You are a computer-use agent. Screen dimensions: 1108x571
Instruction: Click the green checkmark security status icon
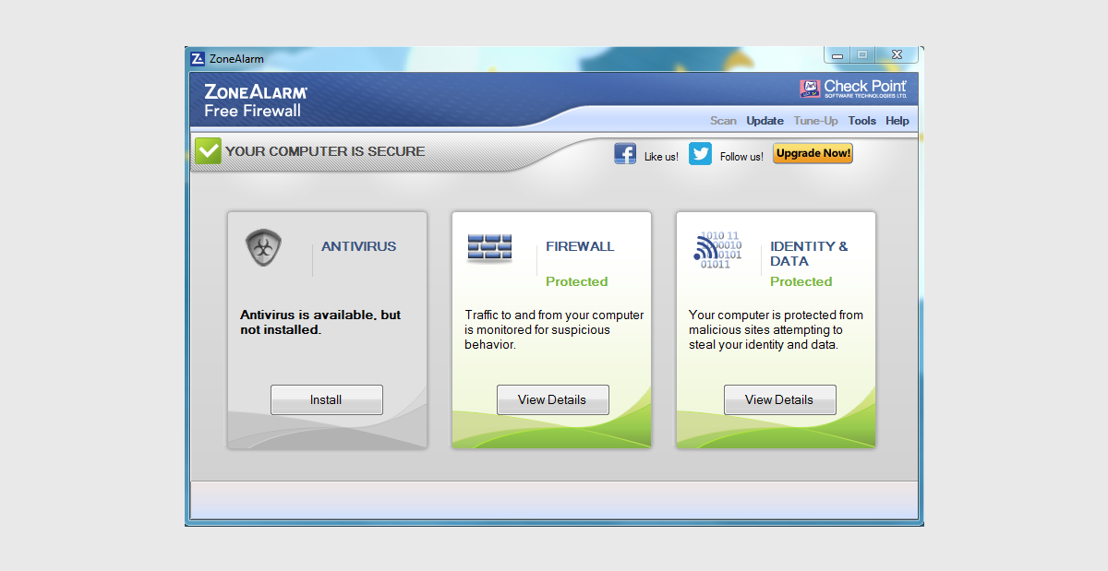tap(208, 151)
